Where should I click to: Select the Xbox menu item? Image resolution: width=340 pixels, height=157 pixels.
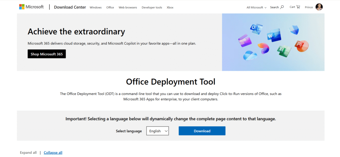pyautogui.click(x=170, y=7)
